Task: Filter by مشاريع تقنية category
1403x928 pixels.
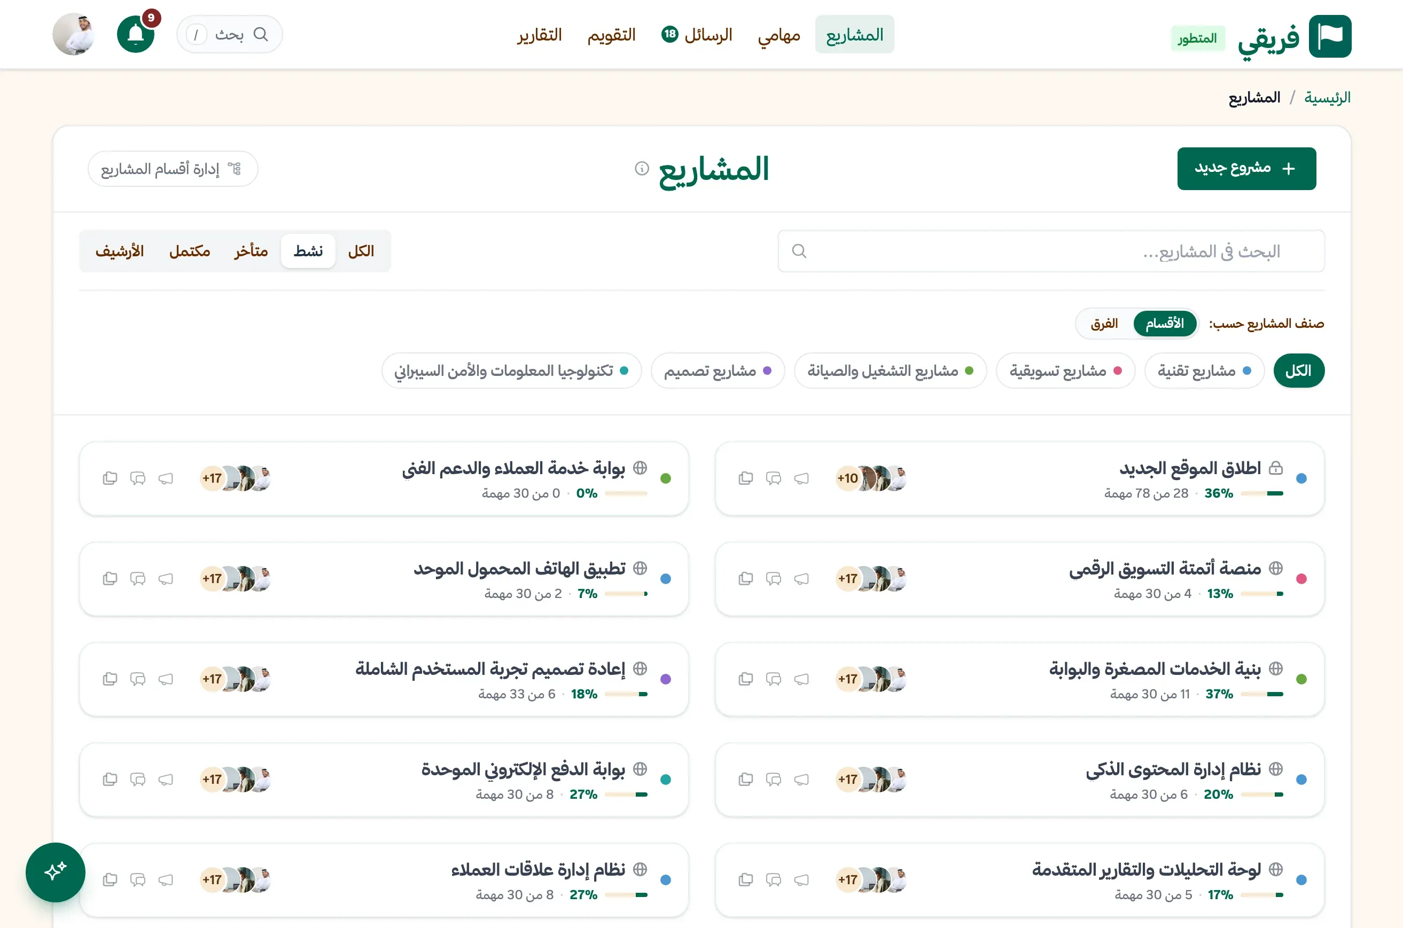Action: (1204, 371)
